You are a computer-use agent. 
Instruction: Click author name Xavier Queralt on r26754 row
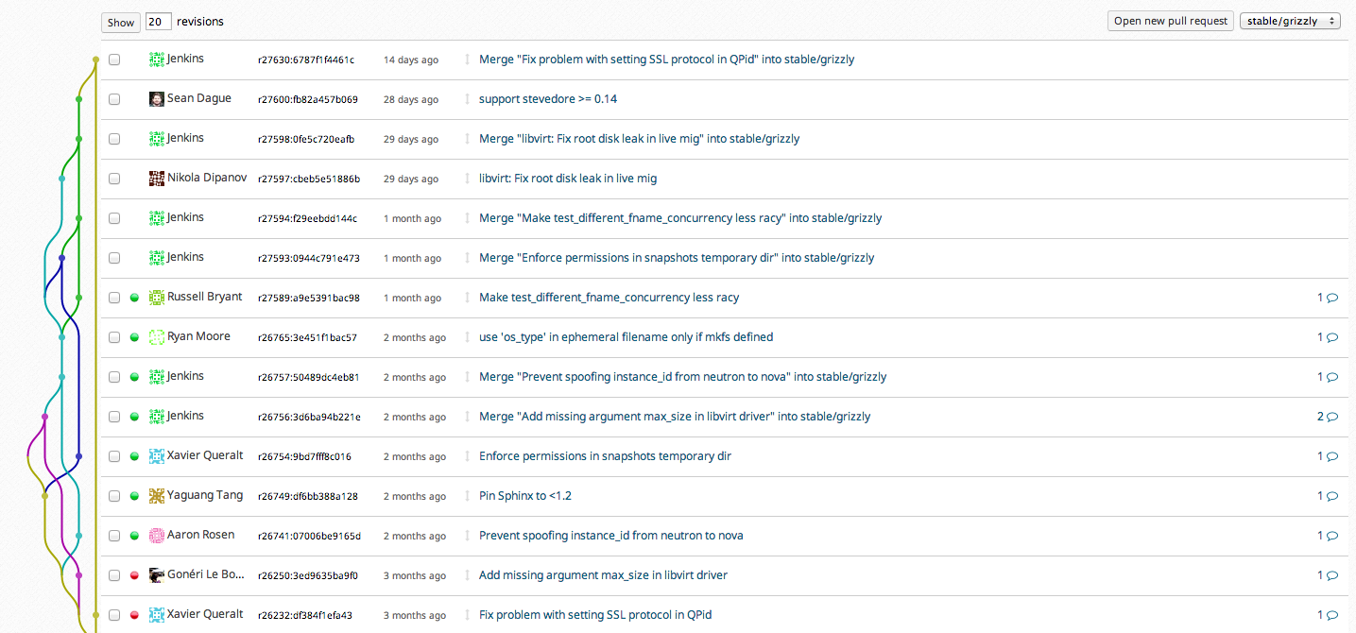pos(205,455)
